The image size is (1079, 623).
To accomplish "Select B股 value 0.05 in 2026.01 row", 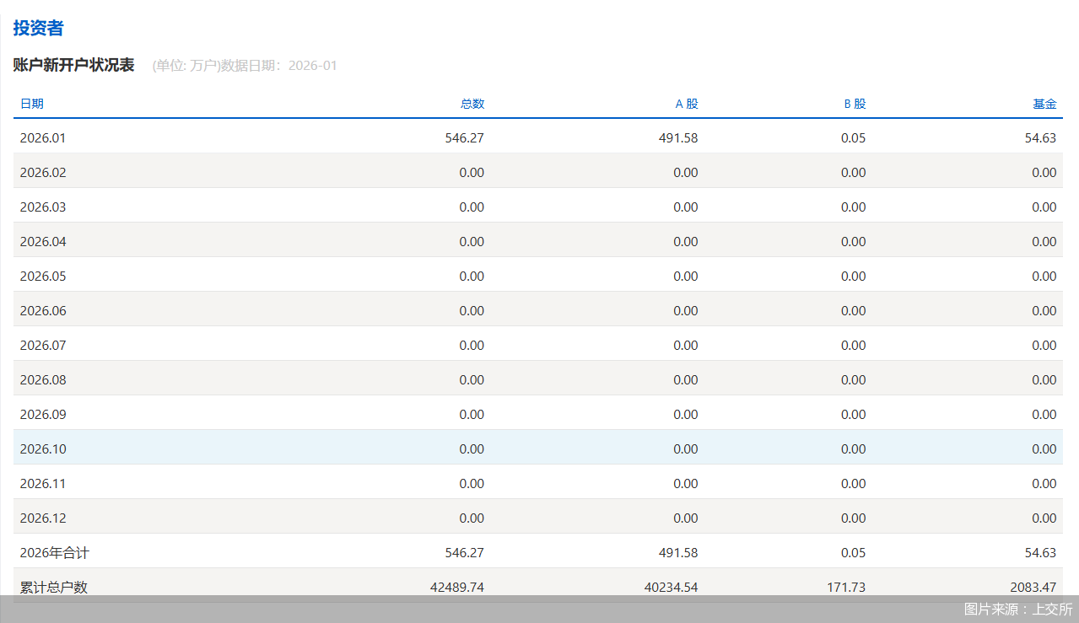I will click(854, 137).
